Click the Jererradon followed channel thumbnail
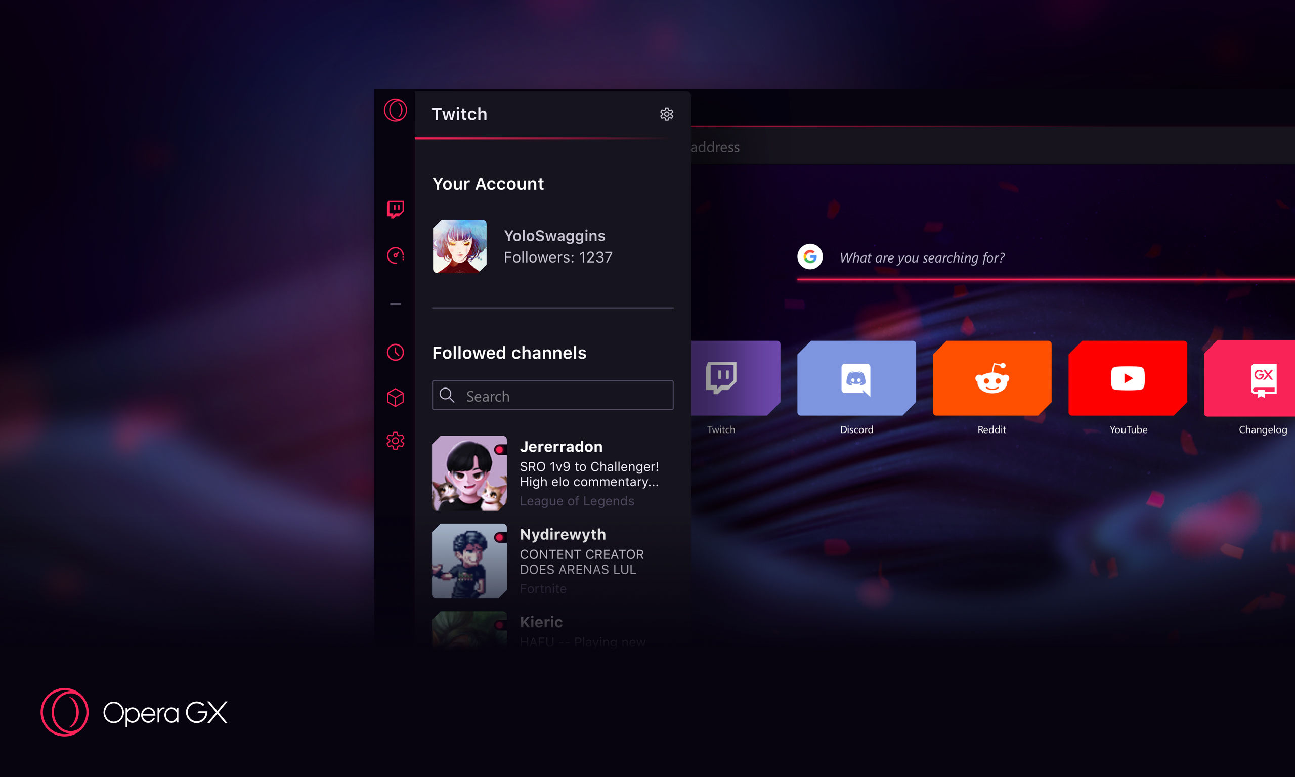Screen dimensions: 1295x777 [x=467, y=472]
